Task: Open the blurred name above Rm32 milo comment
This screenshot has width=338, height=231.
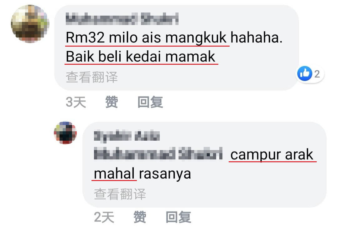Action: pos(122,19)
